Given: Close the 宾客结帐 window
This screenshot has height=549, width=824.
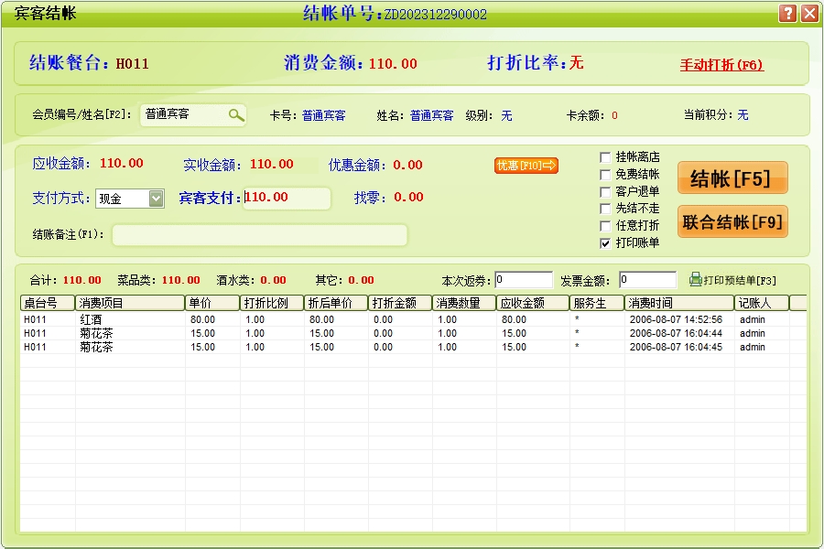Looking at the screenshot, I should 809,14.
